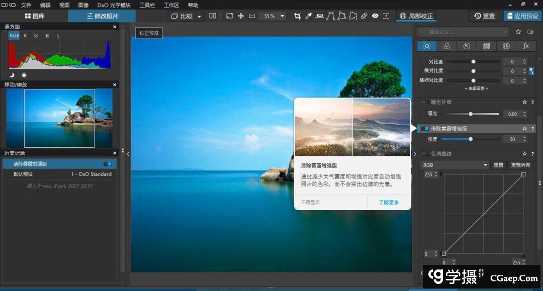This screenshot has width=543, height=291.
Task: Open the Color (three circles) palette tab
Action: pos(446,46)
